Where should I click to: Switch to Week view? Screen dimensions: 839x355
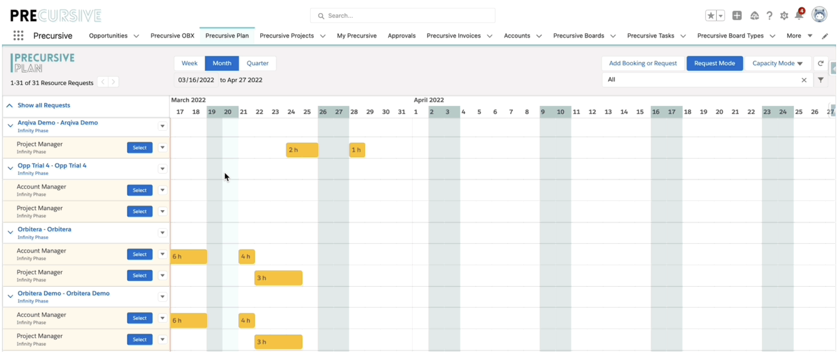190,63
